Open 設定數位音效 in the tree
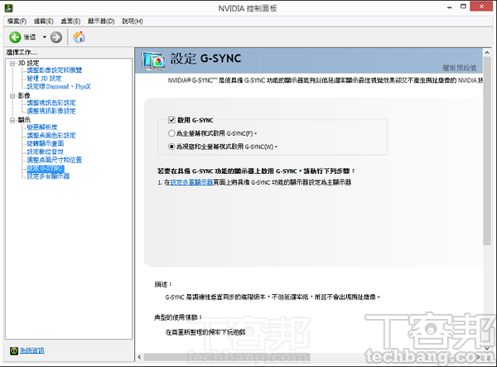Image resolution: width=497 pixels, height=367 pixels. [x=46, y=152]
